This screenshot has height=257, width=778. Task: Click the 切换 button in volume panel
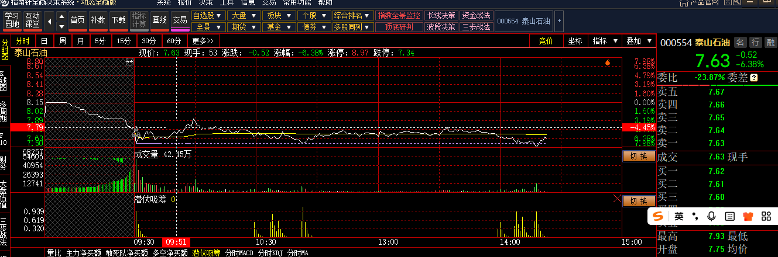[639, 157]
